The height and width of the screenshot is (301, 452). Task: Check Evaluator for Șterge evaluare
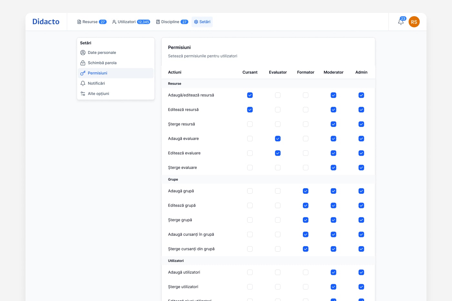(x=278, y=168)
